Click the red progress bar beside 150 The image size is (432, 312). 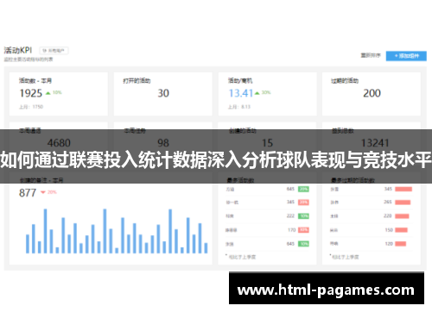pyautogui.click(x=401, y=230)
